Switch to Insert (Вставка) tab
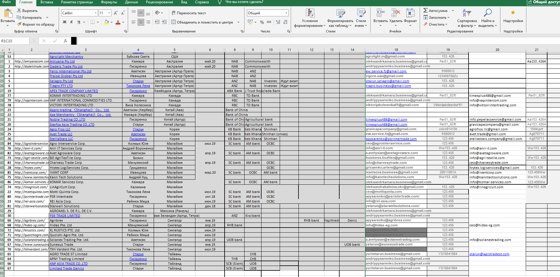 pos(46,2)
